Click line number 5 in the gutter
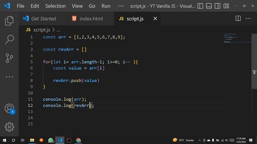Screen dimensions: 257x144 coord(31,62)
